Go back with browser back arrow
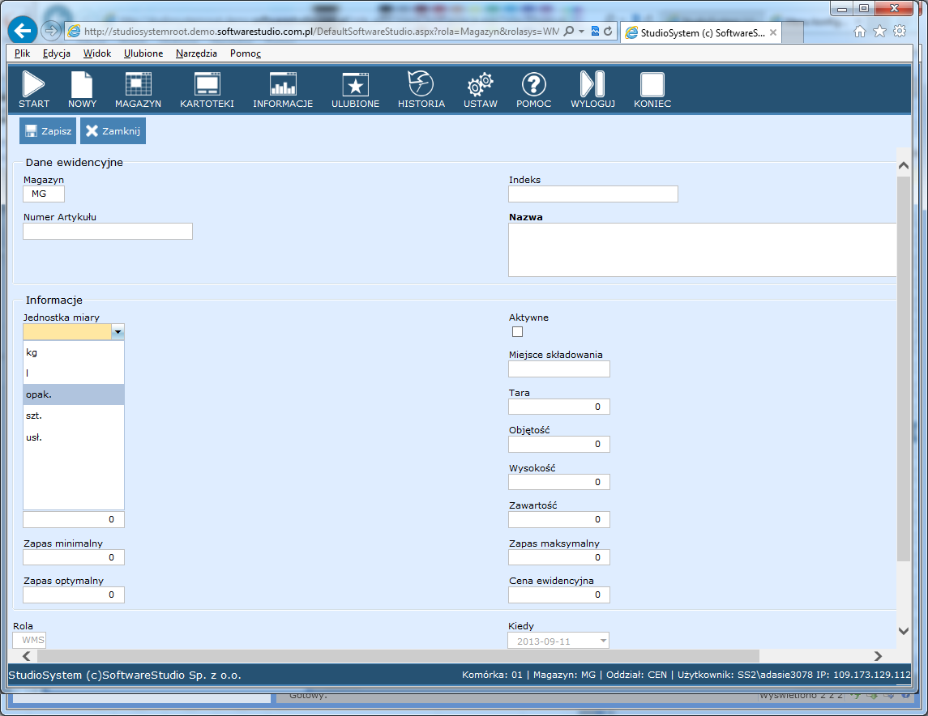The width and height of the screenshot is (928, 716). pos(23,30)
